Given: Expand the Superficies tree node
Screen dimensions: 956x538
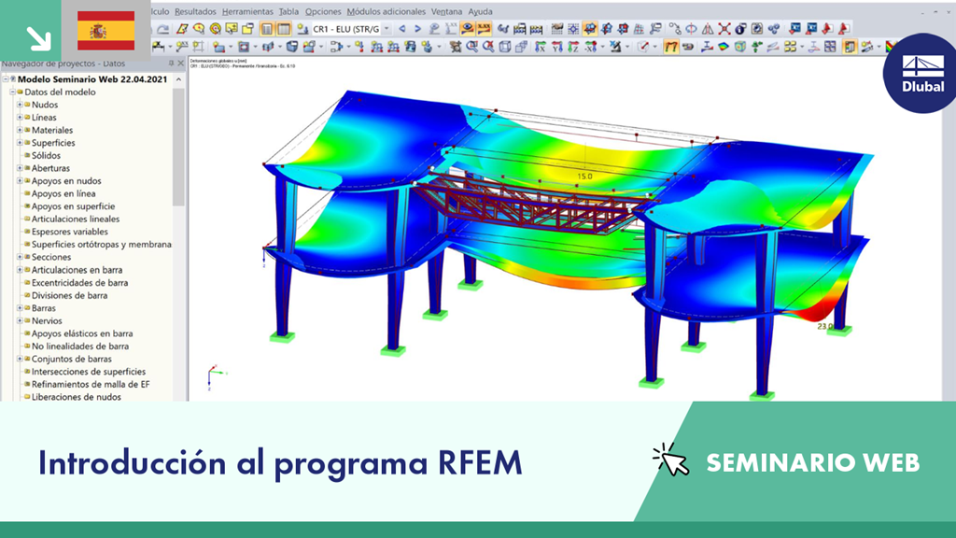Looking at the screenshot, I should tap(21, 143).
